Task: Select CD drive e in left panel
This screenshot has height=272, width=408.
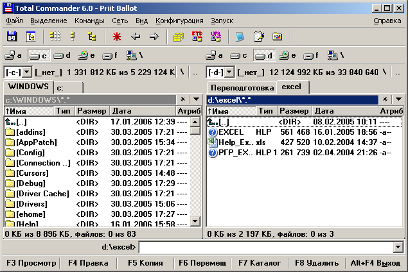Action: click(86, 55)
